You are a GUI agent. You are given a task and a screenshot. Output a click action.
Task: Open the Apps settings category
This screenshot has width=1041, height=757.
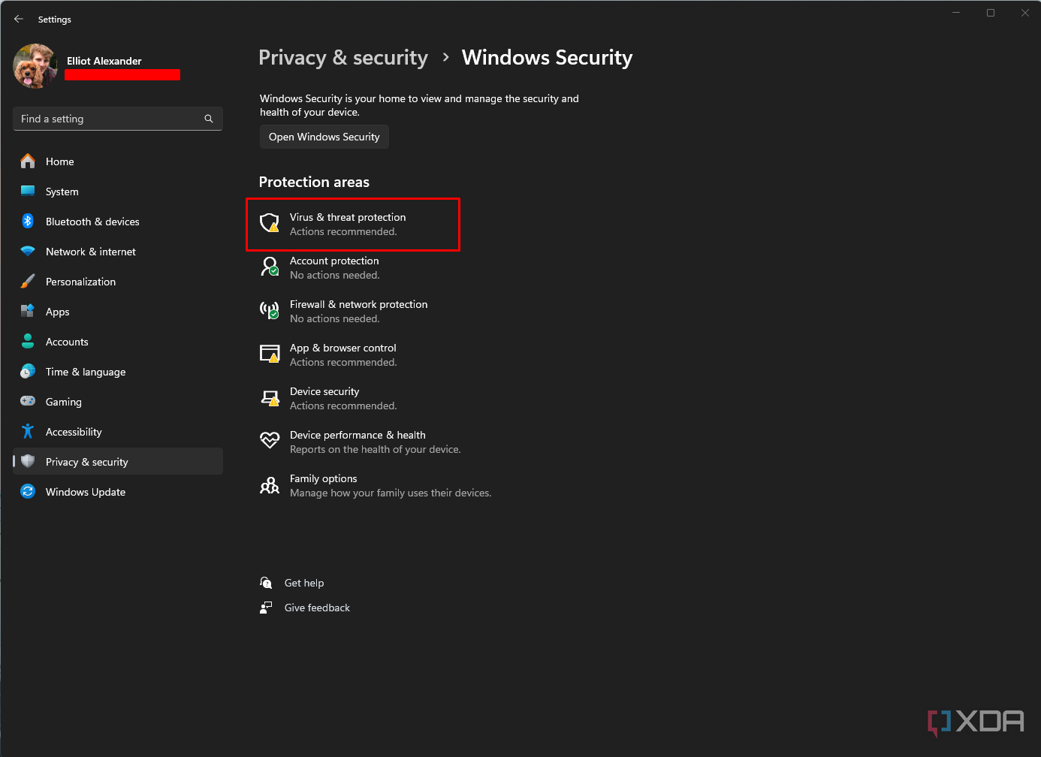click(x=118, y=312)
